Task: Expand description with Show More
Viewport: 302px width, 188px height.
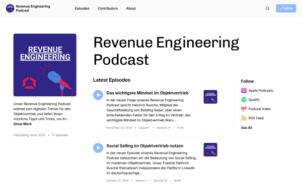Action: click(22, 124)
